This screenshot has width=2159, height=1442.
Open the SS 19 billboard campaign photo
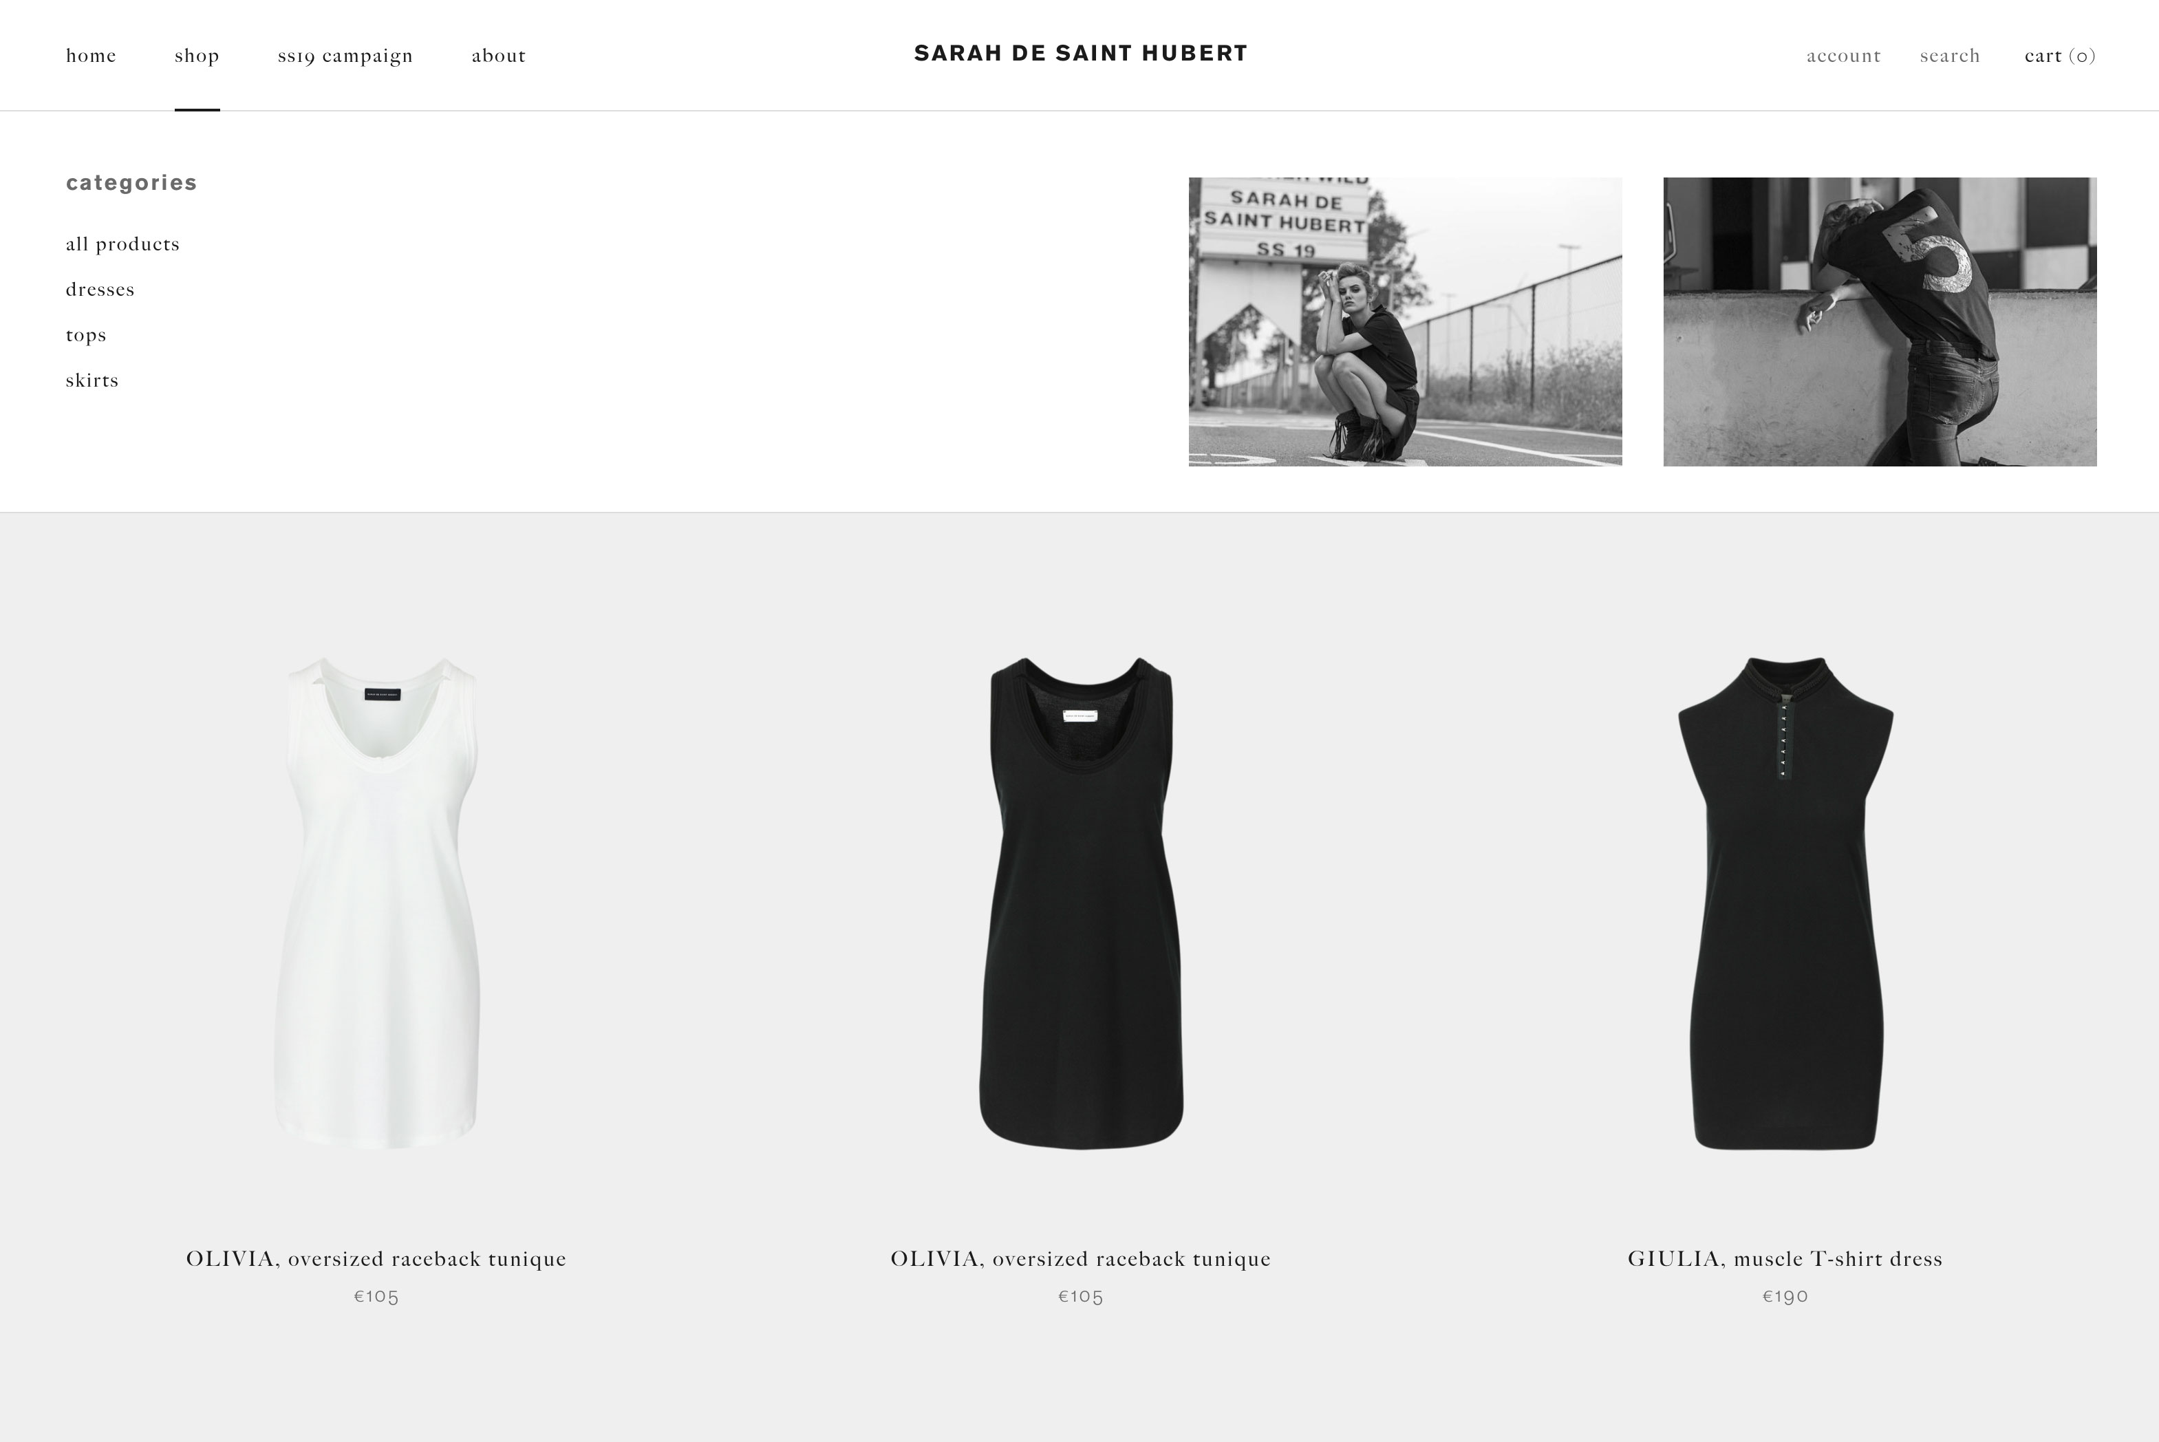1405,322
